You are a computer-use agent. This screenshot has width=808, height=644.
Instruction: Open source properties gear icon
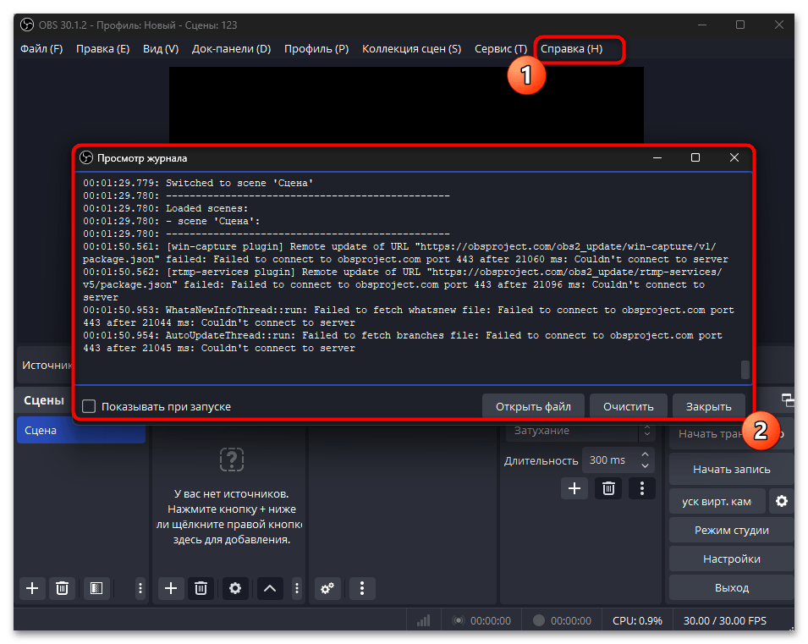(x=235, y=588)
